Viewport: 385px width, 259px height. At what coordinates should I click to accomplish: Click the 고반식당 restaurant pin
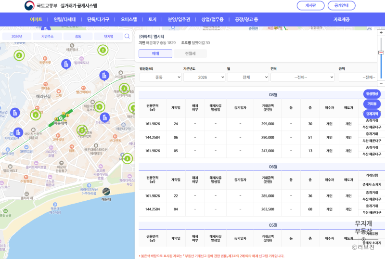pos(58,135)
